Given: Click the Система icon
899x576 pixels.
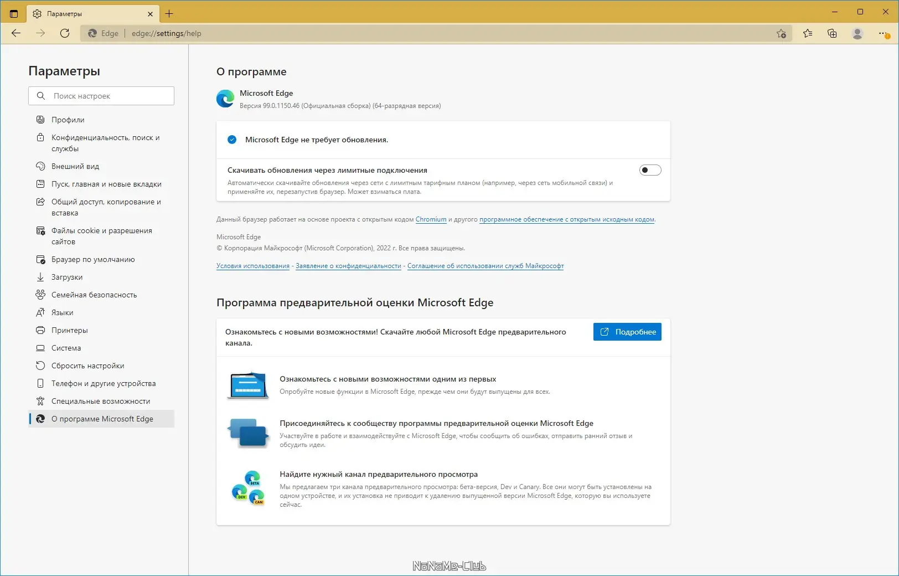Looking at the screenshot, I should tap(40, 348).
